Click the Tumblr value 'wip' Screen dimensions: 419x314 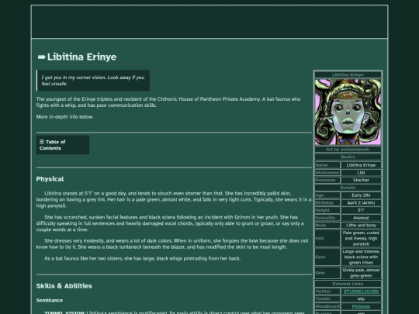coord(361,298)
